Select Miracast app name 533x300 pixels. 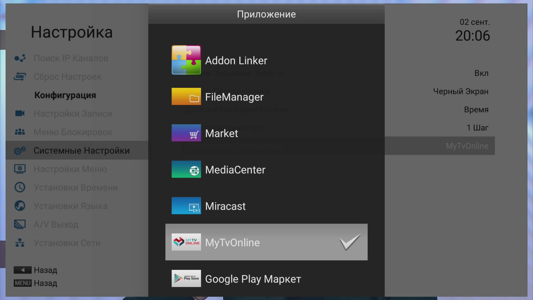[225, 206]
